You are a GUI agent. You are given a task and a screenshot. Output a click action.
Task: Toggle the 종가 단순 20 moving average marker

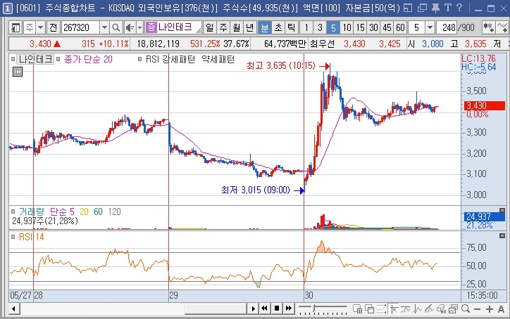[58, 59]
